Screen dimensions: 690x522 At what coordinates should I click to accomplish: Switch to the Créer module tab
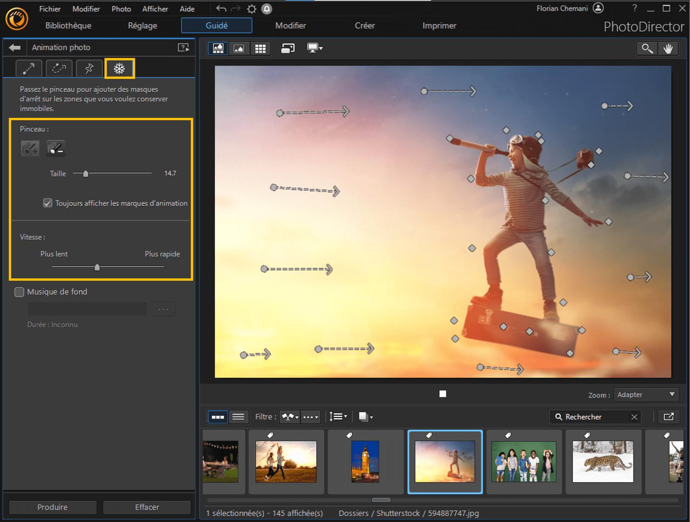pyautogui.click(x=365, y=26)
